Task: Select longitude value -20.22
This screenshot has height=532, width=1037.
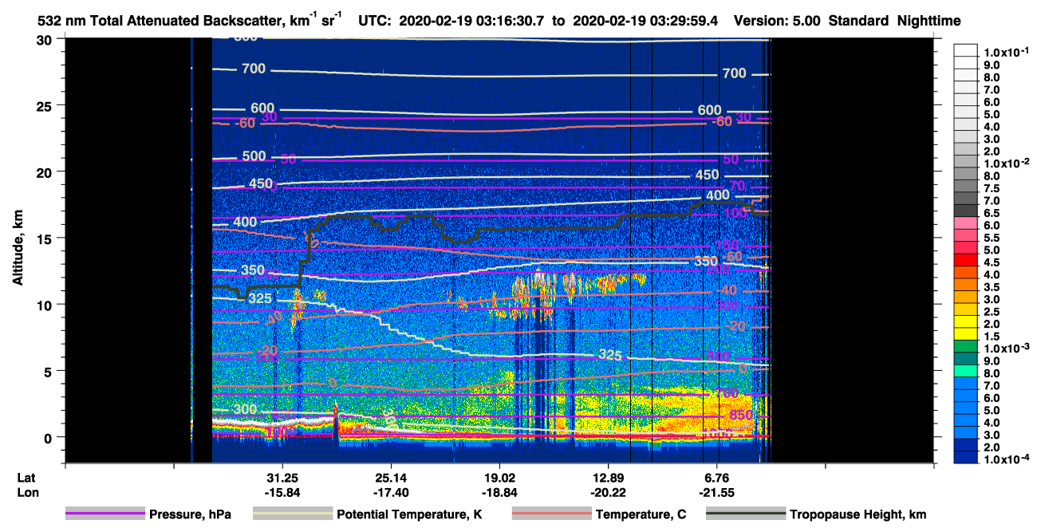Action: (609, 492)
